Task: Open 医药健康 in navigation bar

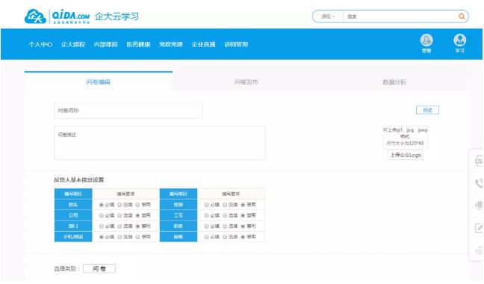Action: tap(139, 44)
